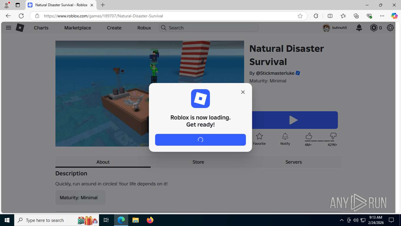Open the Roblox hamburger navigation menu

9,28
